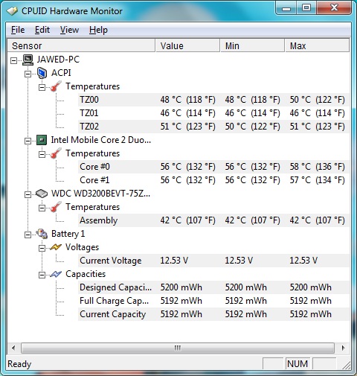Open the File menu
357x376 pixels.
(18, 30)
